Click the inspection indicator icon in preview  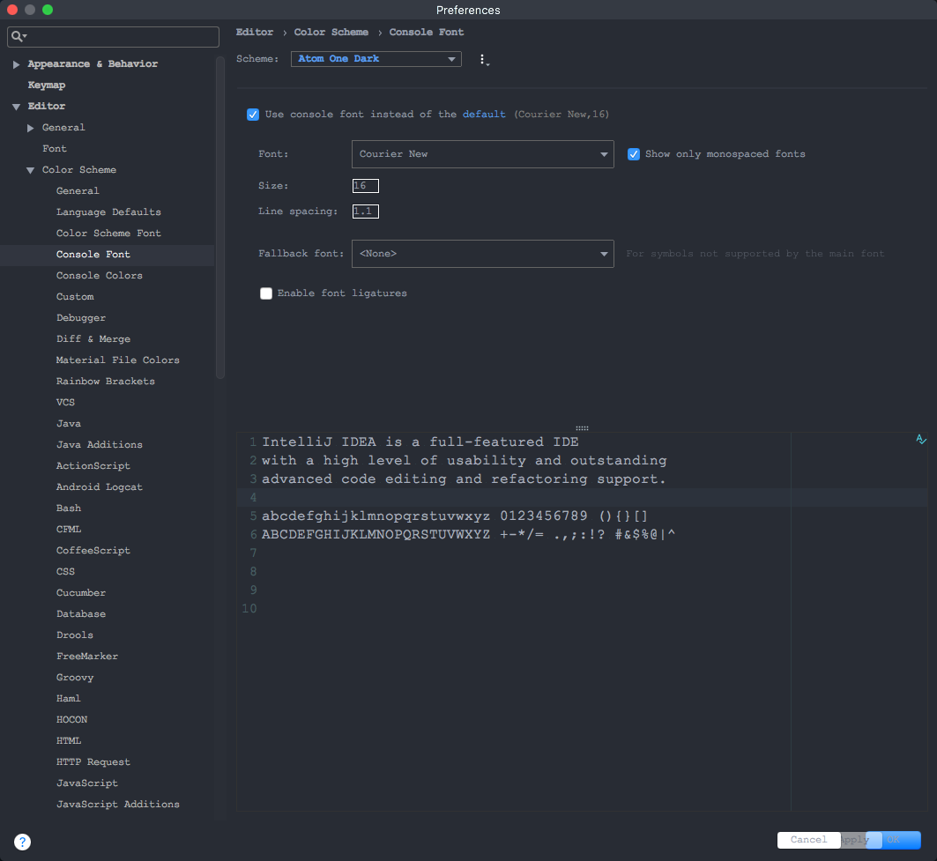click(921, 440)
